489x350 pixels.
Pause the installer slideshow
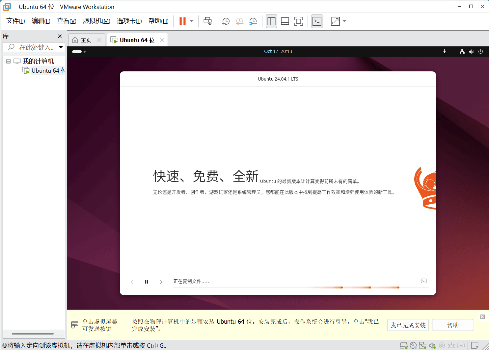coord(147,282)
